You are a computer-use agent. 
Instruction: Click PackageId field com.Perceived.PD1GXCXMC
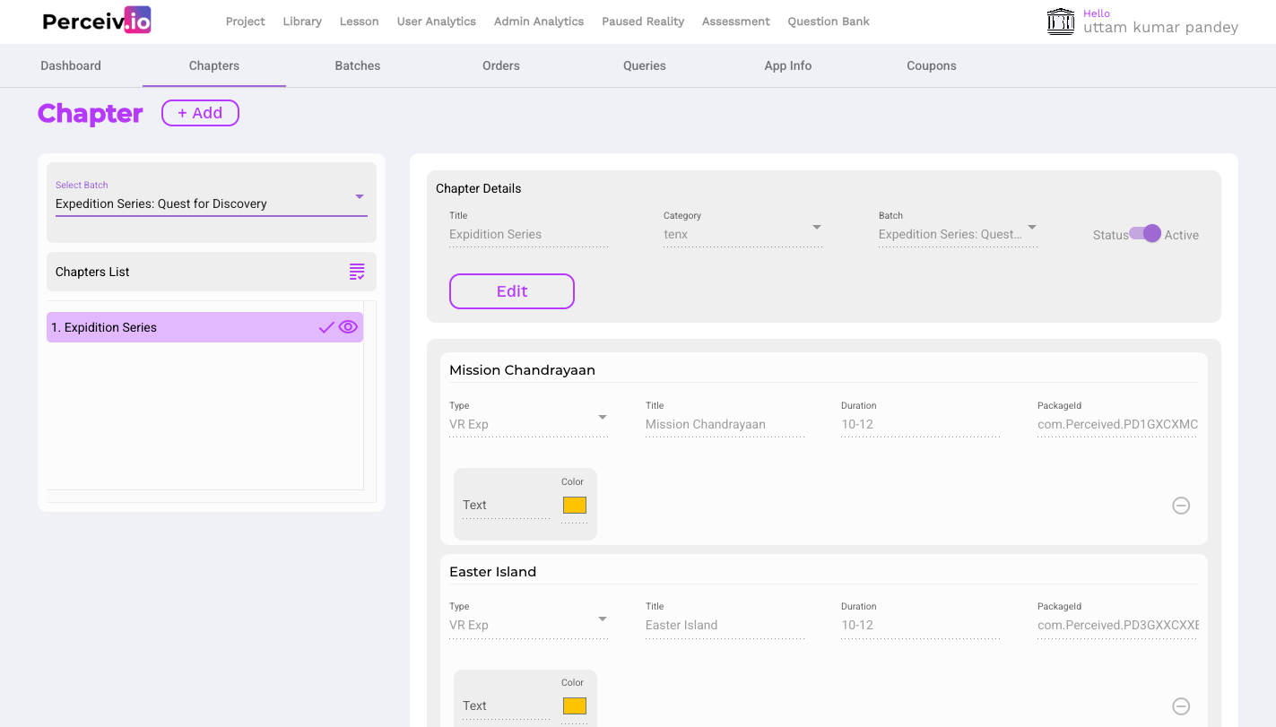[x=1117, y=424]
